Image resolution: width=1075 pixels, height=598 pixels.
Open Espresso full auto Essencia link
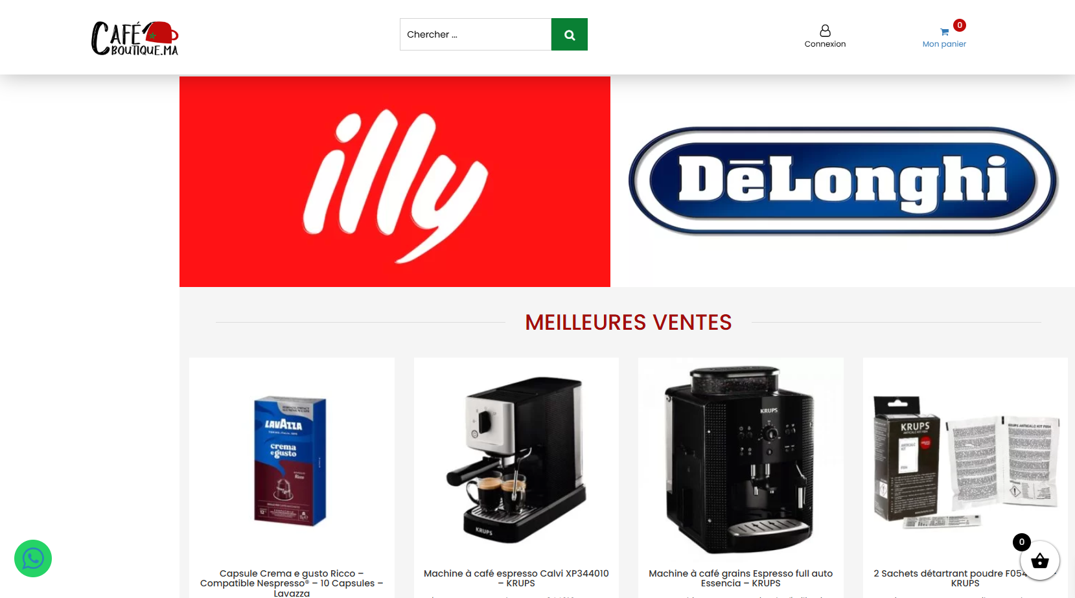tap(741, 578)
